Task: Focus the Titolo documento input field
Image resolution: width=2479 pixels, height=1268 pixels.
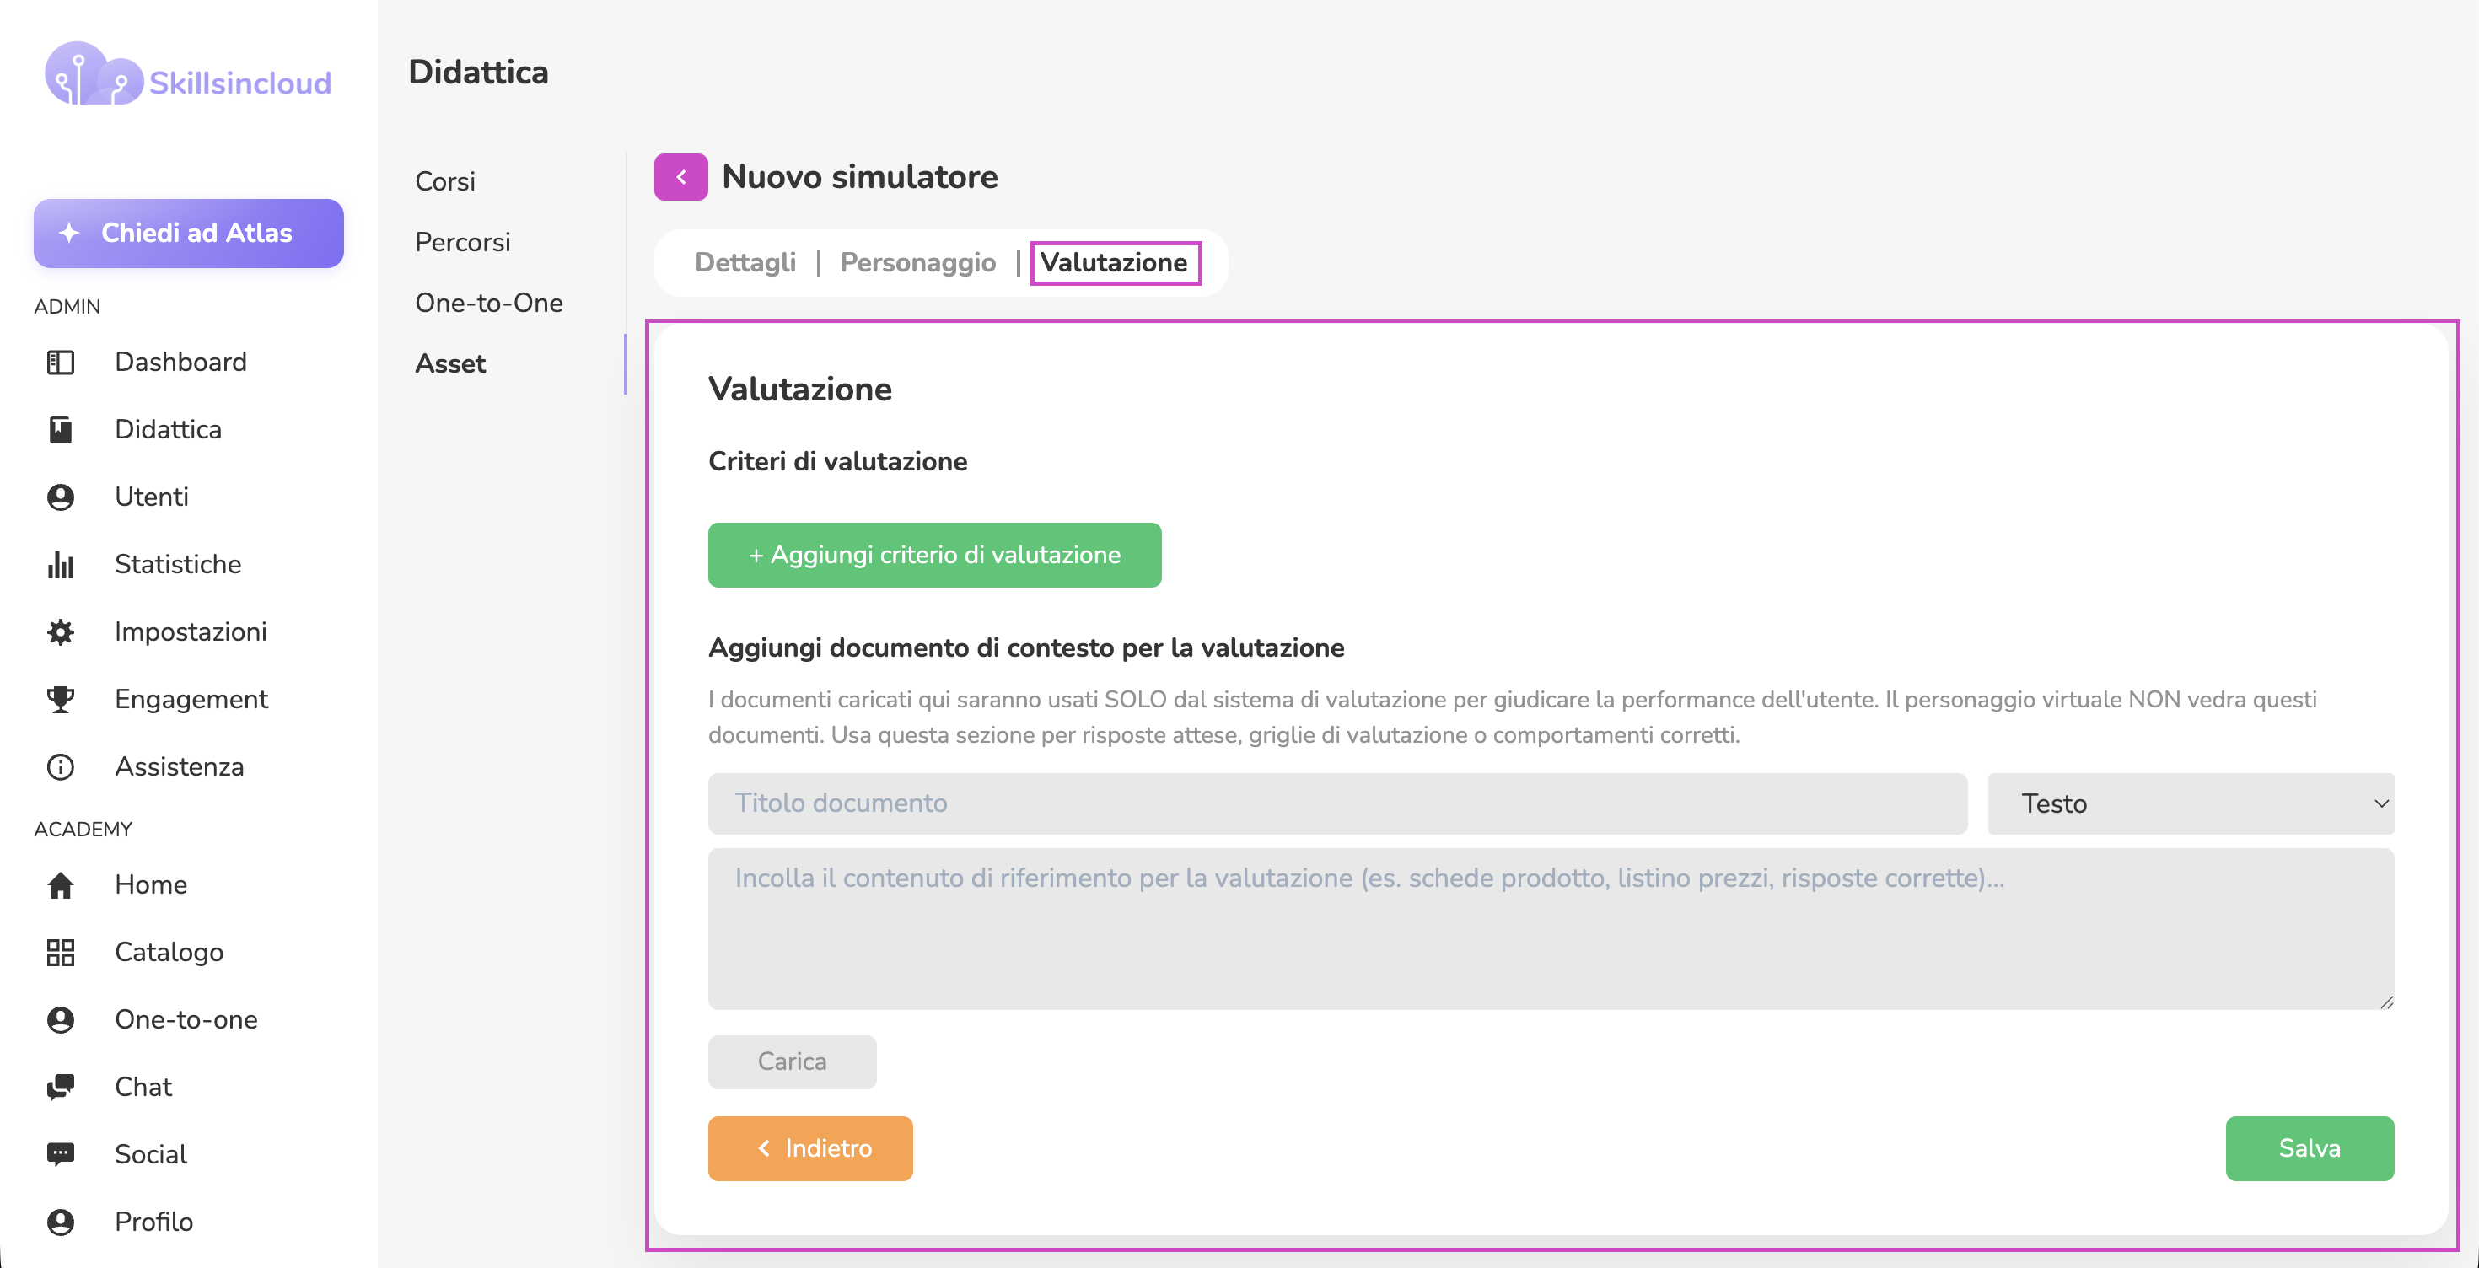Action: point(1336,803)
